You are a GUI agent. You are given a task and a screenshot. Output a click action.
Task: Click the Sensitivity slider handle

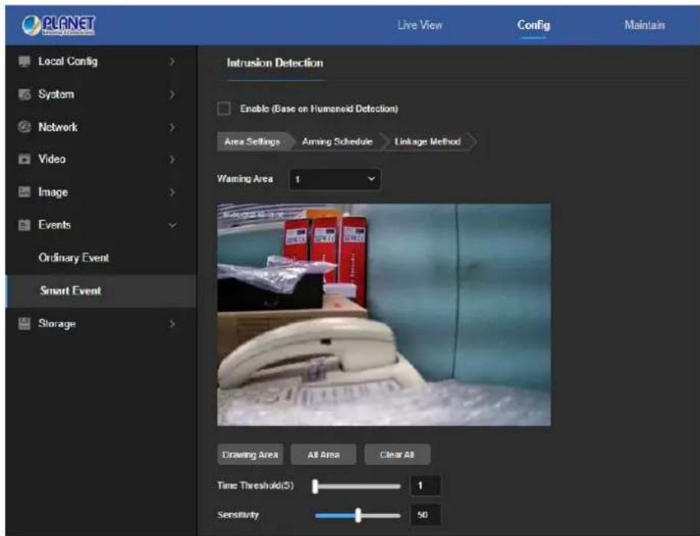point(358,515)
